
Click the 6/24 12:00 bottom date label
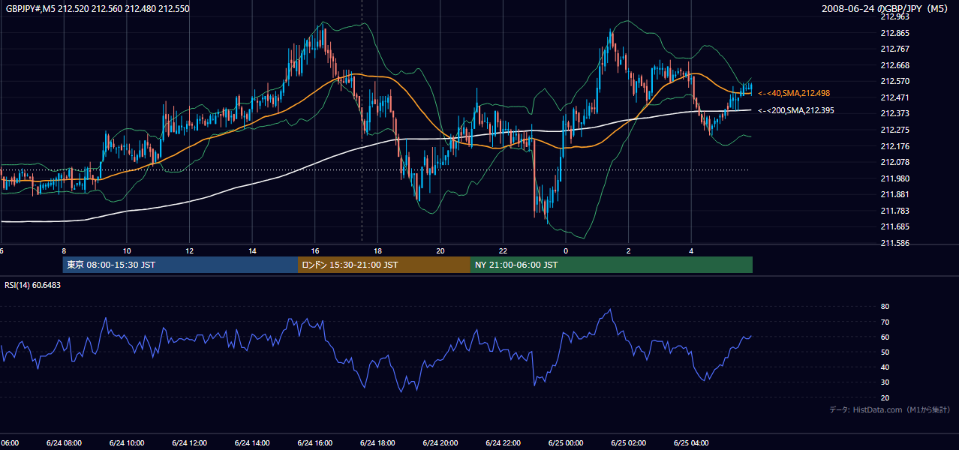[189, 443]
